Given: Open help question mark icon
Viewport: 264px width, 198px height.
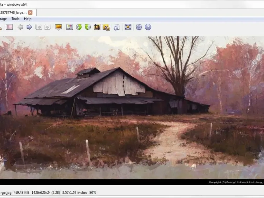Looking at the screenshot, I should point(148,27).
